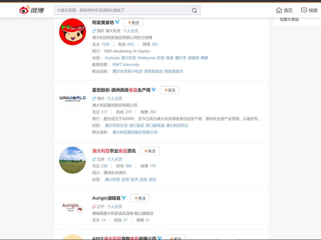
Task: Select the Australia tag
Action: (x=112, y=58)
